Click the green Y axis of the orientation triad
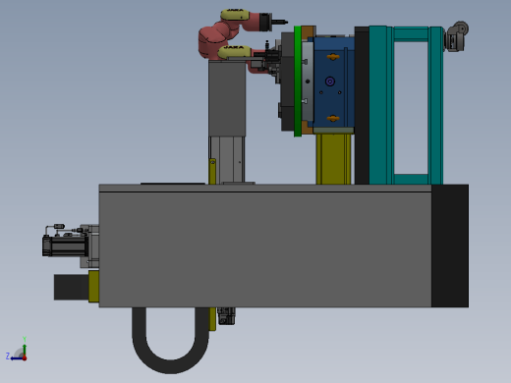511x383 pixels. [25, 350]
